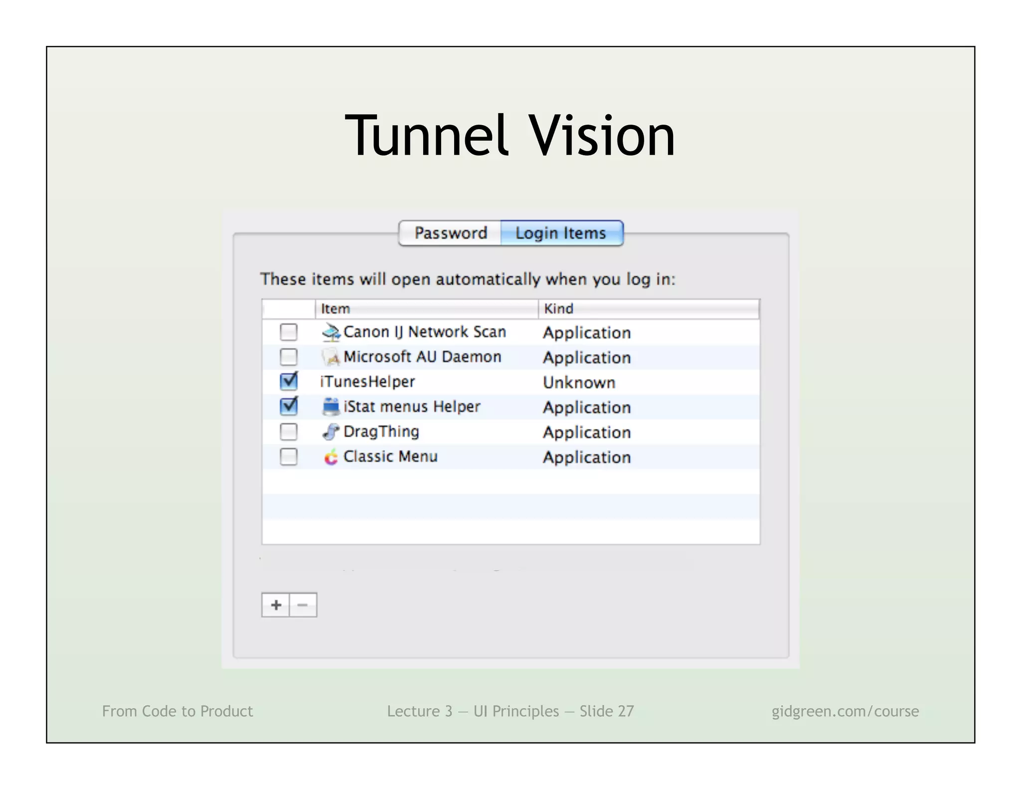Sort list by the Item column header
1021x789 pixels.
[x=427, y=309]
